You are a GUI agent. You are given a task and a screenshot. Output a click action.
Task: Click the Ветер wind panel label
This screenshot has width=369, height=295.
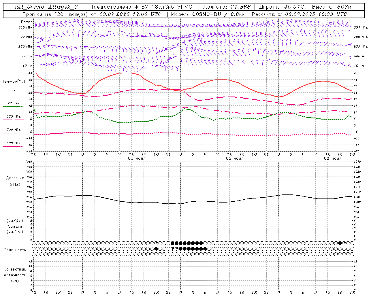pos(27,22)
